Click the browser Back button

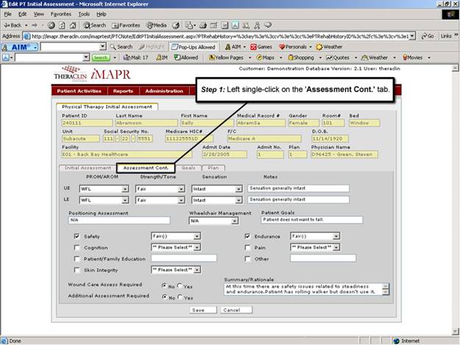point(15,24)
